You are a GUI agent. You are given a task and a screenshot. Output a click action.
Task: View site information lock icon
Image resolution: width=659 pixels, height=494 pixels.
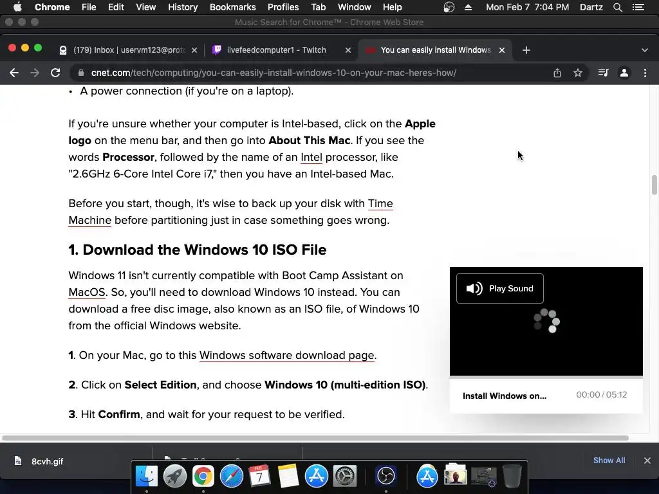tap(80, 73)
